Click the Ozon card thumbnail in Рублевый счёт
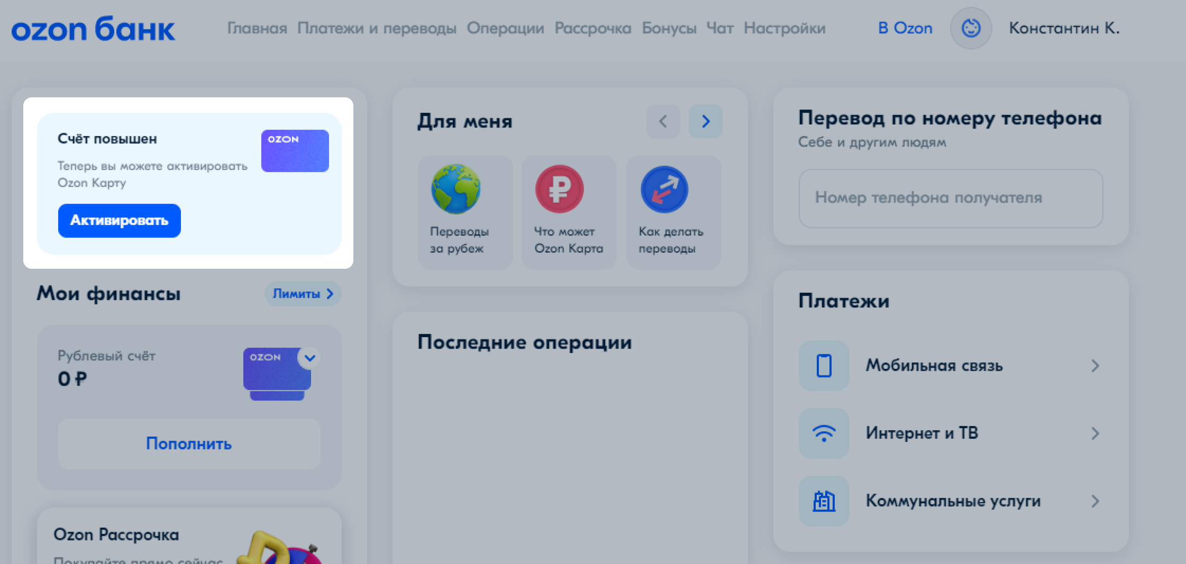The width and height of the screenshot is (1186, 564). (x=277, y=374)
